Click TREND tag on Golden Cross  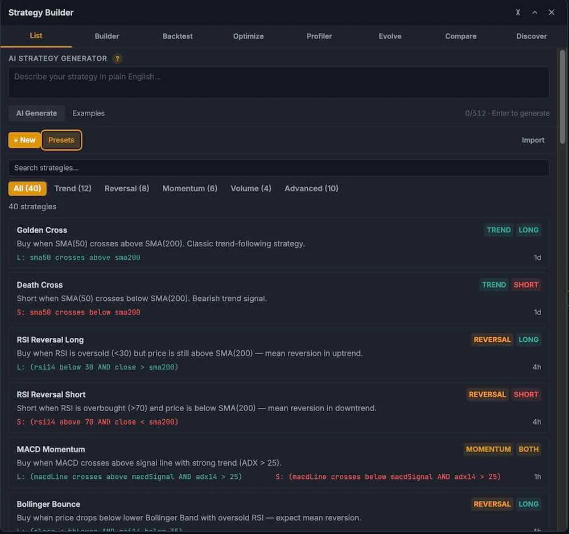(498, 230)
